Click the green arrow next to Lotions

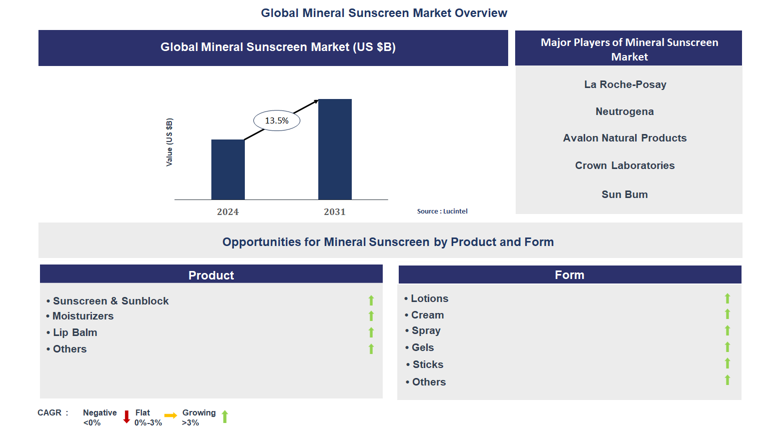[x=728, y=298]
